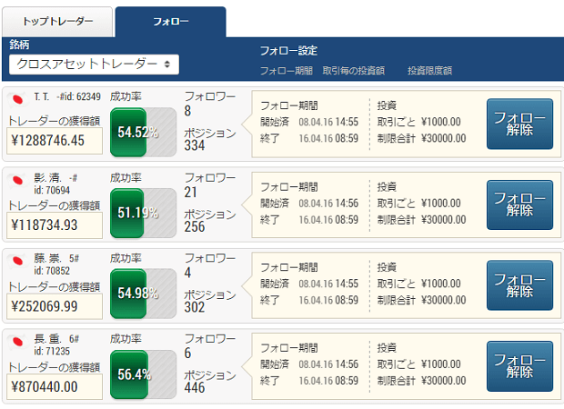Click trader name 藤. 崇. id: 70852
The image size is (564, 409).
pyautogui.click(x=56, y=264)
